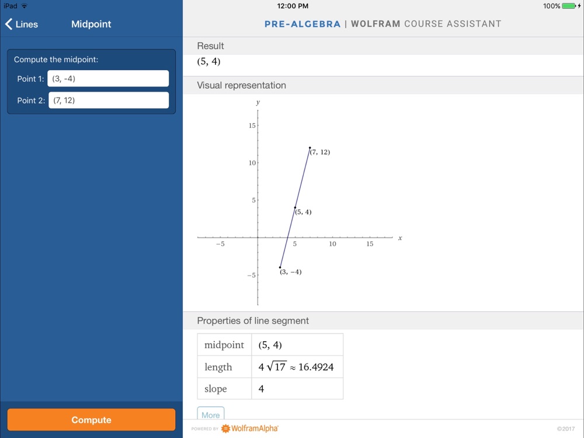
Task: Click the Properties of line segment heading
Action: [x=253, y=321]
